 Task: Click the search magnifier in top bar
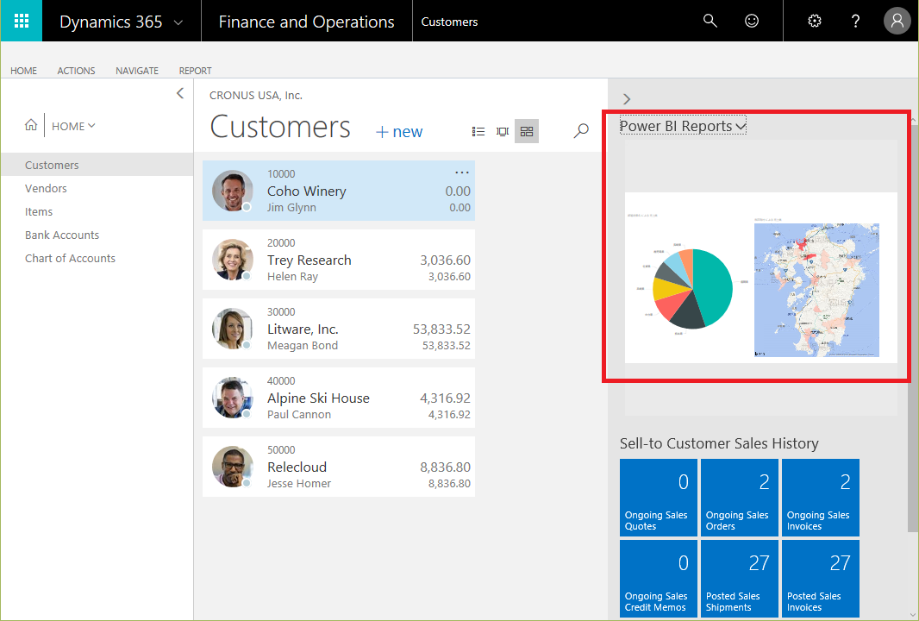[710, 21]
